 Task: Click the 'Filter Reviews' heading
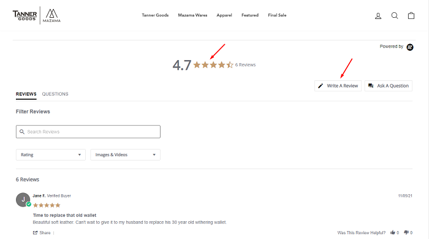point(33,112)
